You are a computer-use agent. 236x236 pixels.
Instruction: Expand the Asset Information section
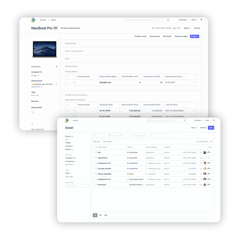point(76,51)
